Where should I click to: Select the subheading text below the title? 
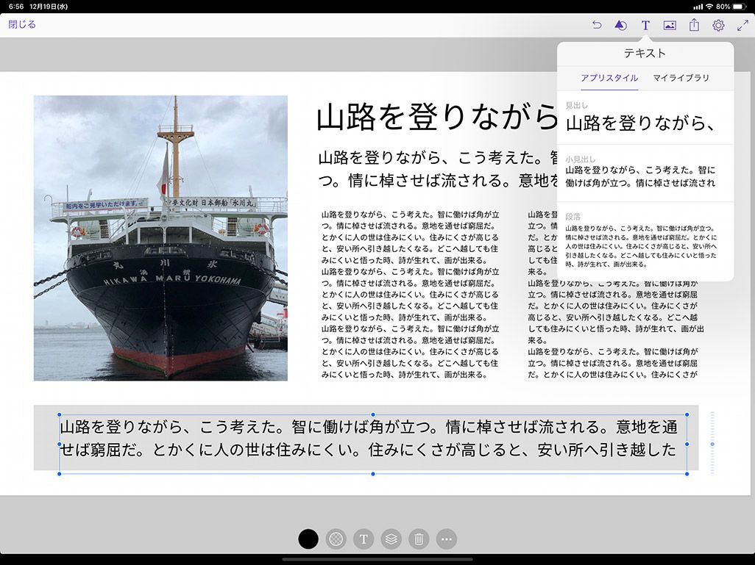click(x=438, y=169)
